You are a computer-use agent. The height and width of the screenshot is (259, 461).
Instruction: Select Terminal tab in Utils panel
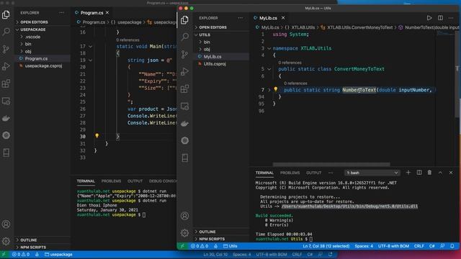[x=264, y=173]
